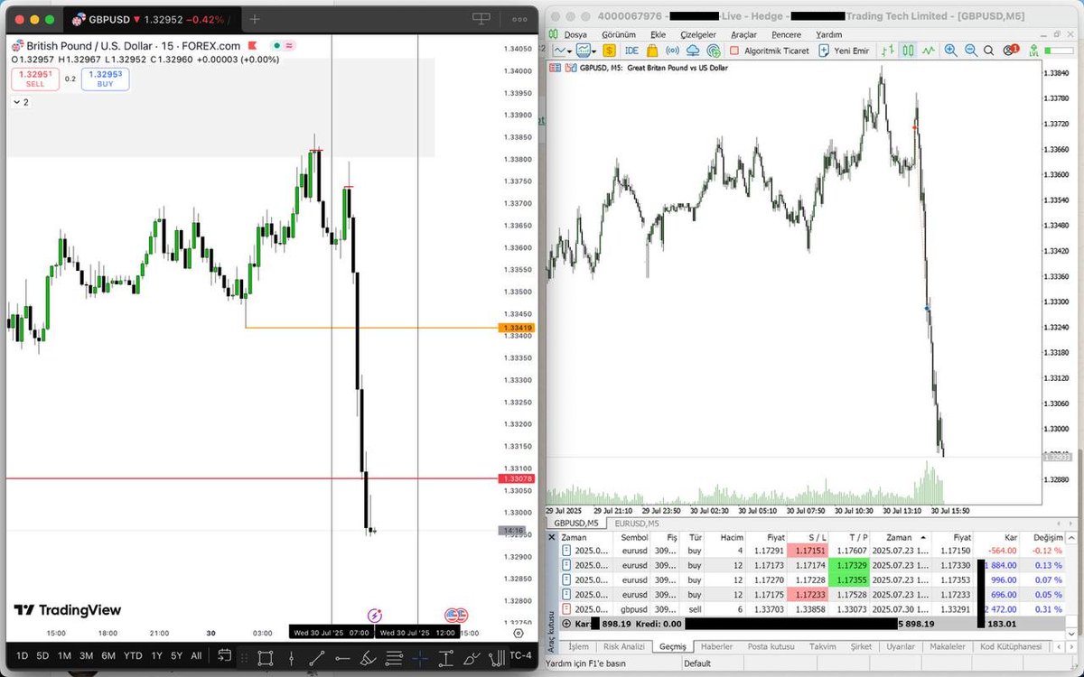Screen dimensions: 1084x677
Task: Set TradingView range to 5D
Action: [42, 656]
